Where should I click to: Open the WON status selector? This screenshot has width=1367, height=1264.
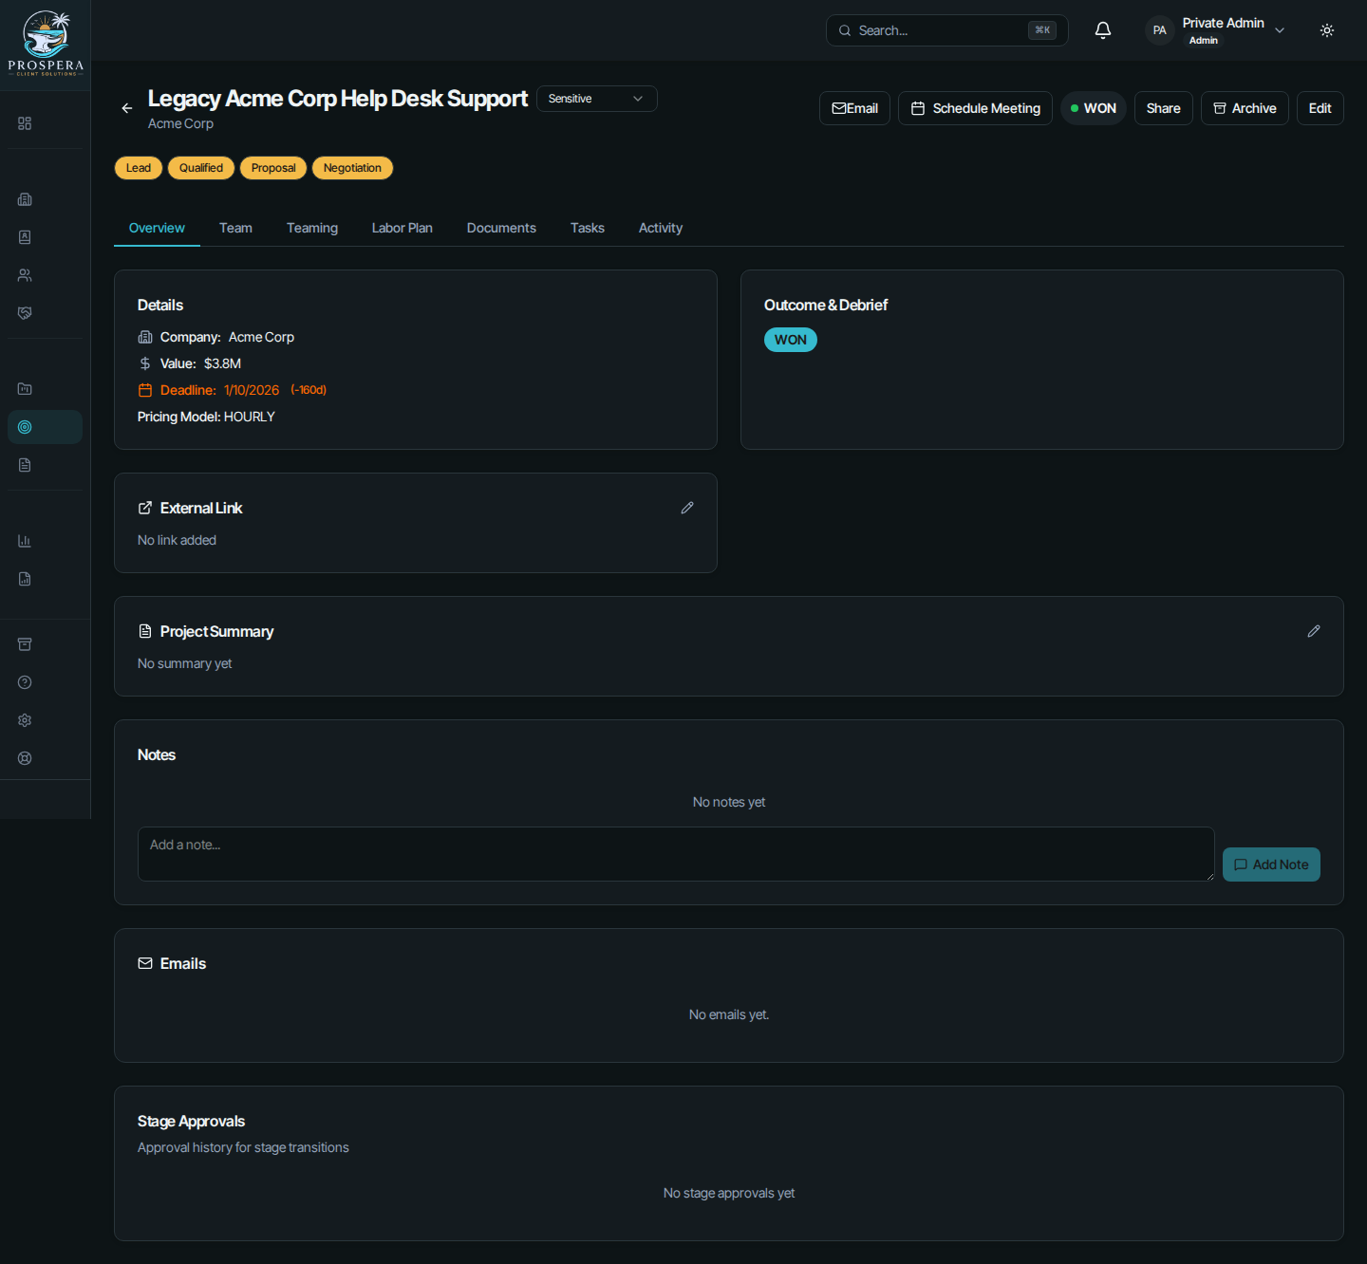(1094, 108)
